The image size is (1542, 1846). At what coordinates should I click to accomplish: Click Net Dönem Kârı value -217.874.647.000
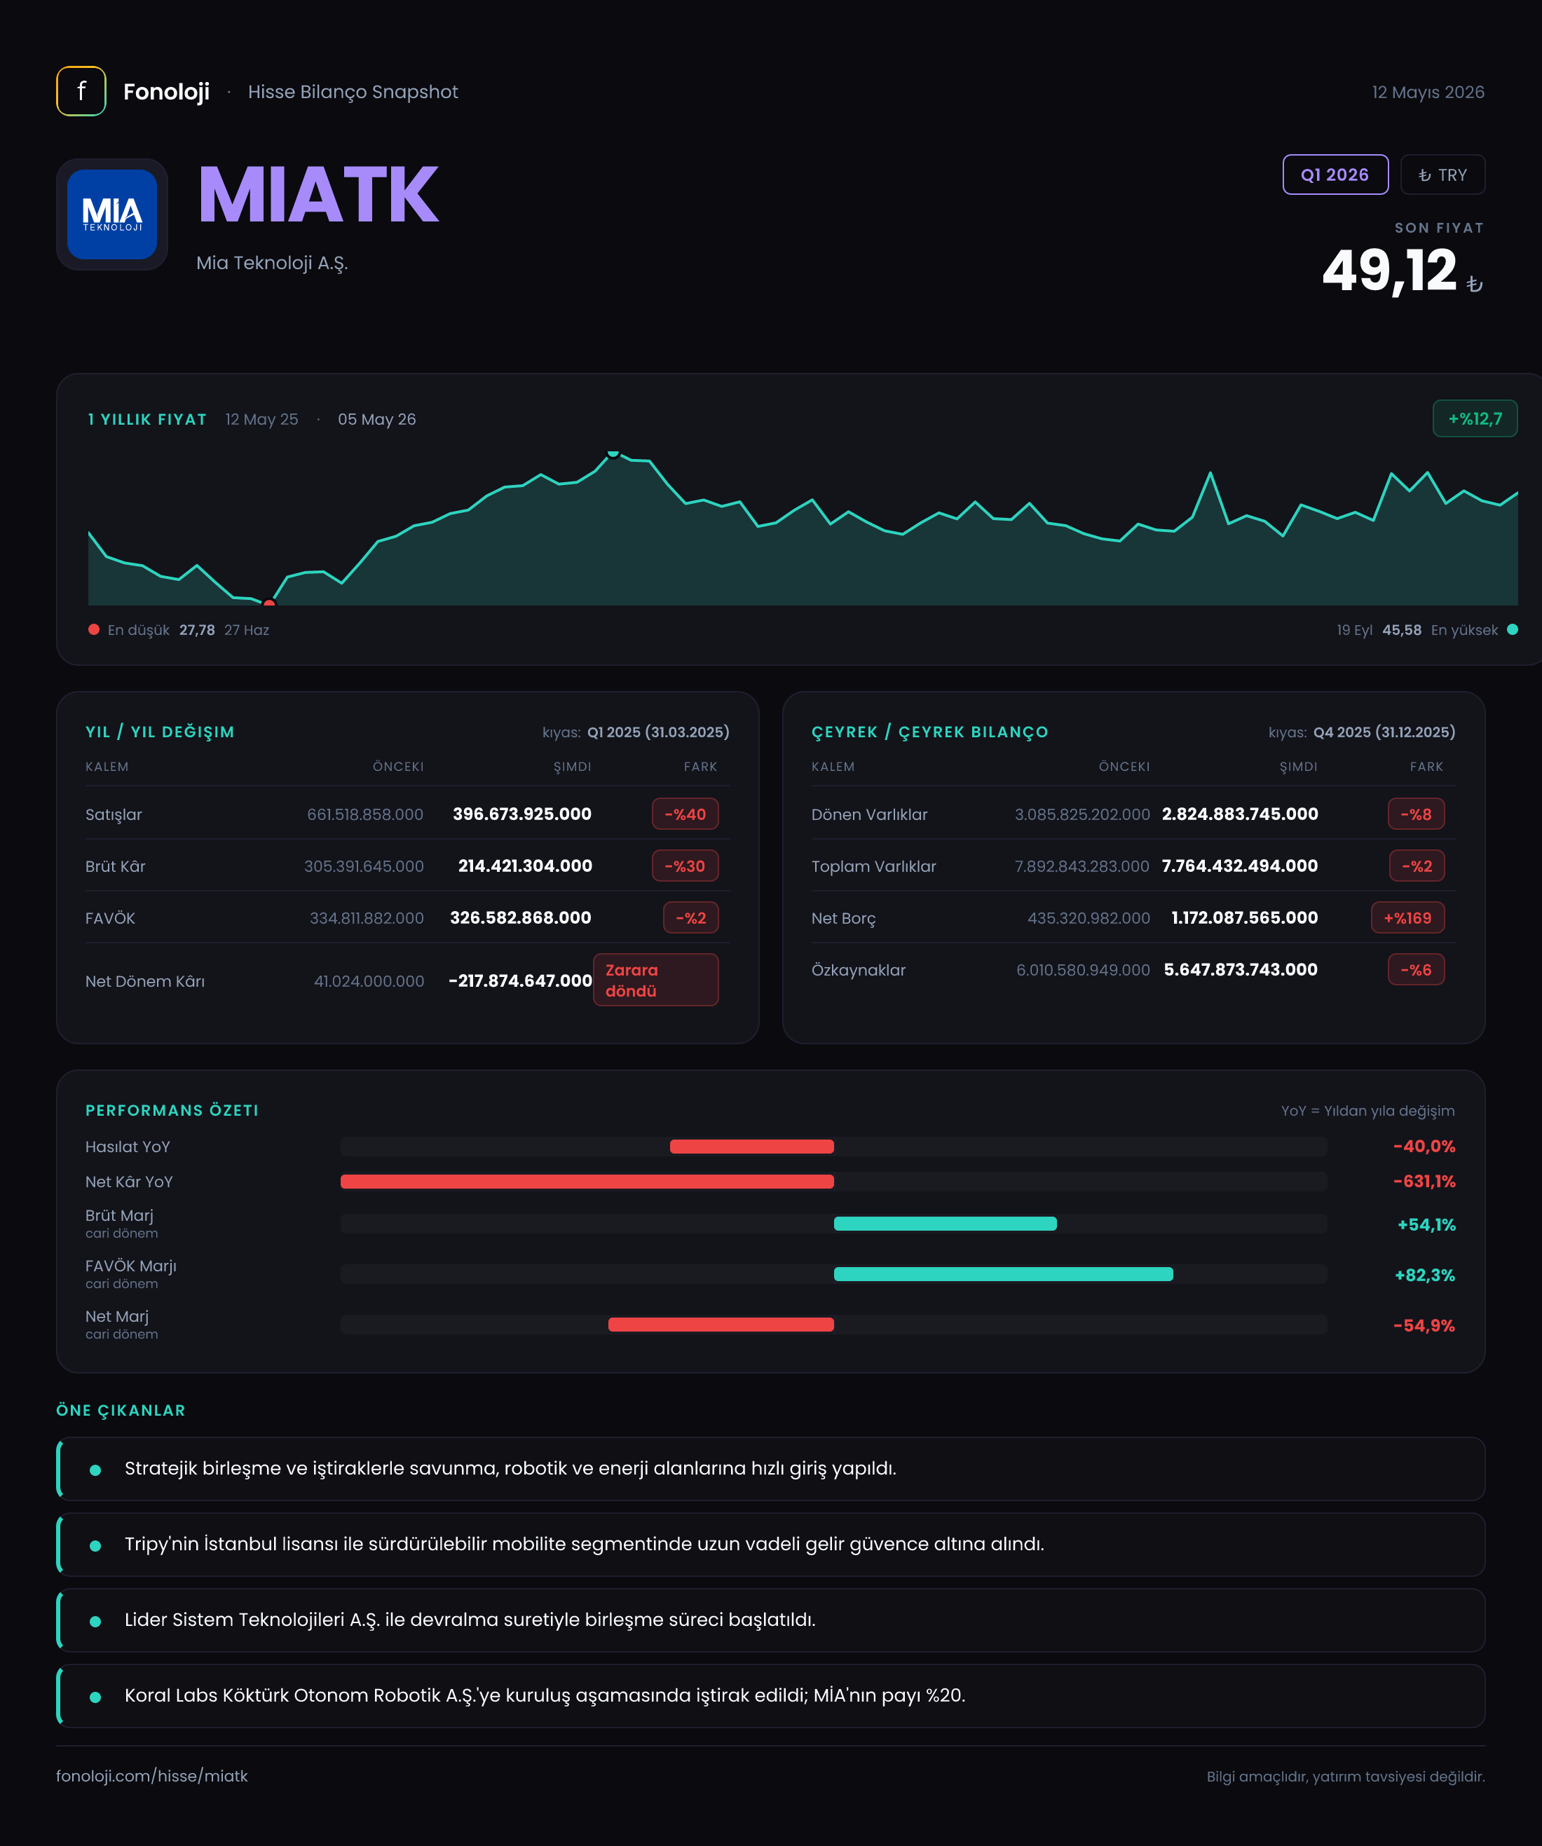tap(519, 980)
